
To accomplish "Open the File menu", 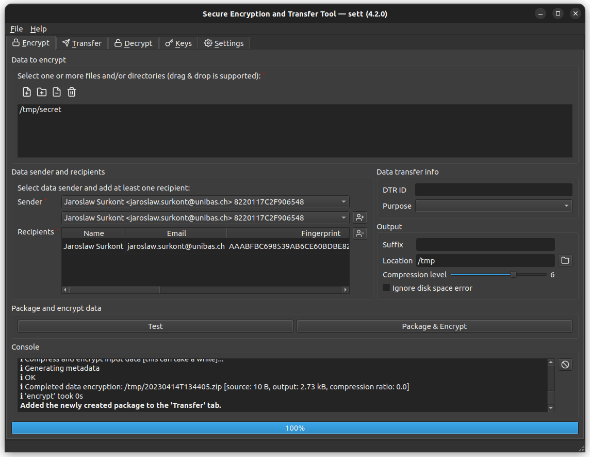I will click(x=17, y=29).
